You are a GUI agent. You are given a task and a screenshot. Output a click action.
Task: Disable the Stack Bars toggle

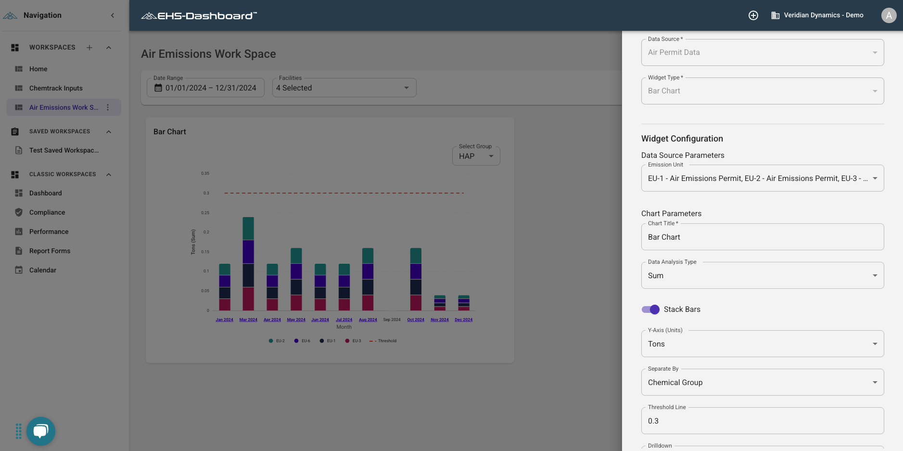click(650, 309)
